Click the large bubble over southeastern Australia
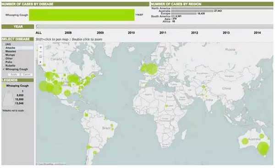The width and height of the screenshot is (275, 168). coord(263,149)
